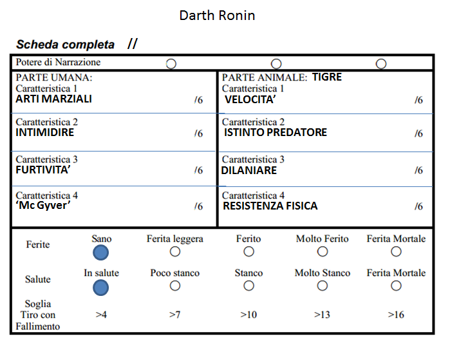Click the filled Sano wound circle
The image size is (450, 343).
click(101, 253)
